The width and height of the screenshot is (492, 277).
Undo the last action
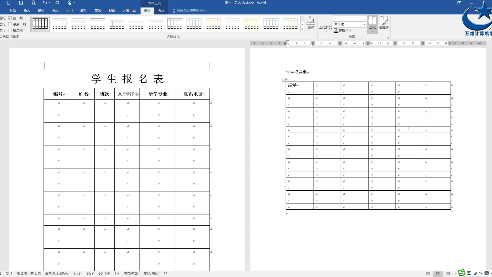[x=45, y=3]
